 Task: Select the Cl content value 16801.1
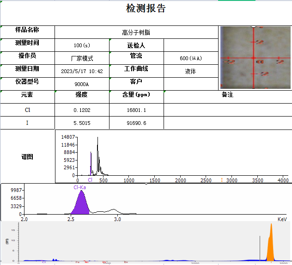[136, 110]
